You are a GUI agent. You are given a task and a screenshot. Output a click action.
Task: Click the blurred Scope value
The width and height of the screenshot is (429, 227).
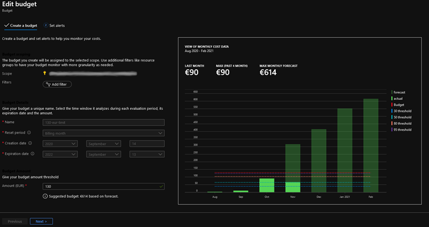[93, 74]
